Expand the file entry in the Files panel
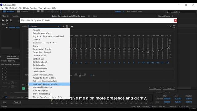This screenshot has width=197, height=111. click(2, 27)
